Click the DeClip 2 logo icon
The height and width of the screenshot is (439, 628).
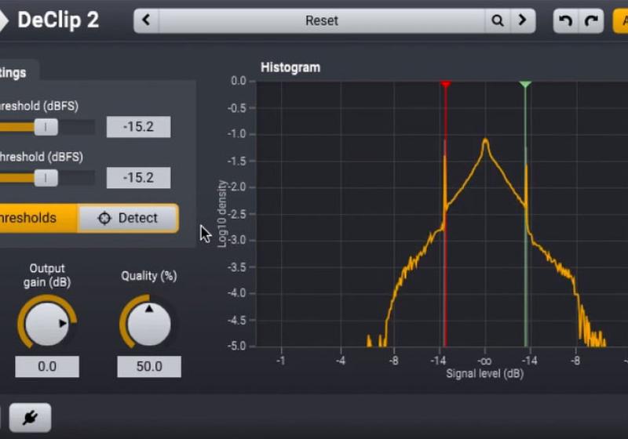[3, 20]
